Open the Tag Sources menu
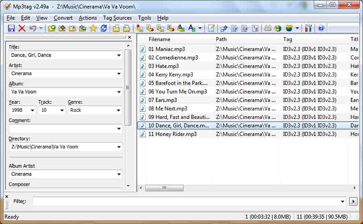 pos(118,18)
